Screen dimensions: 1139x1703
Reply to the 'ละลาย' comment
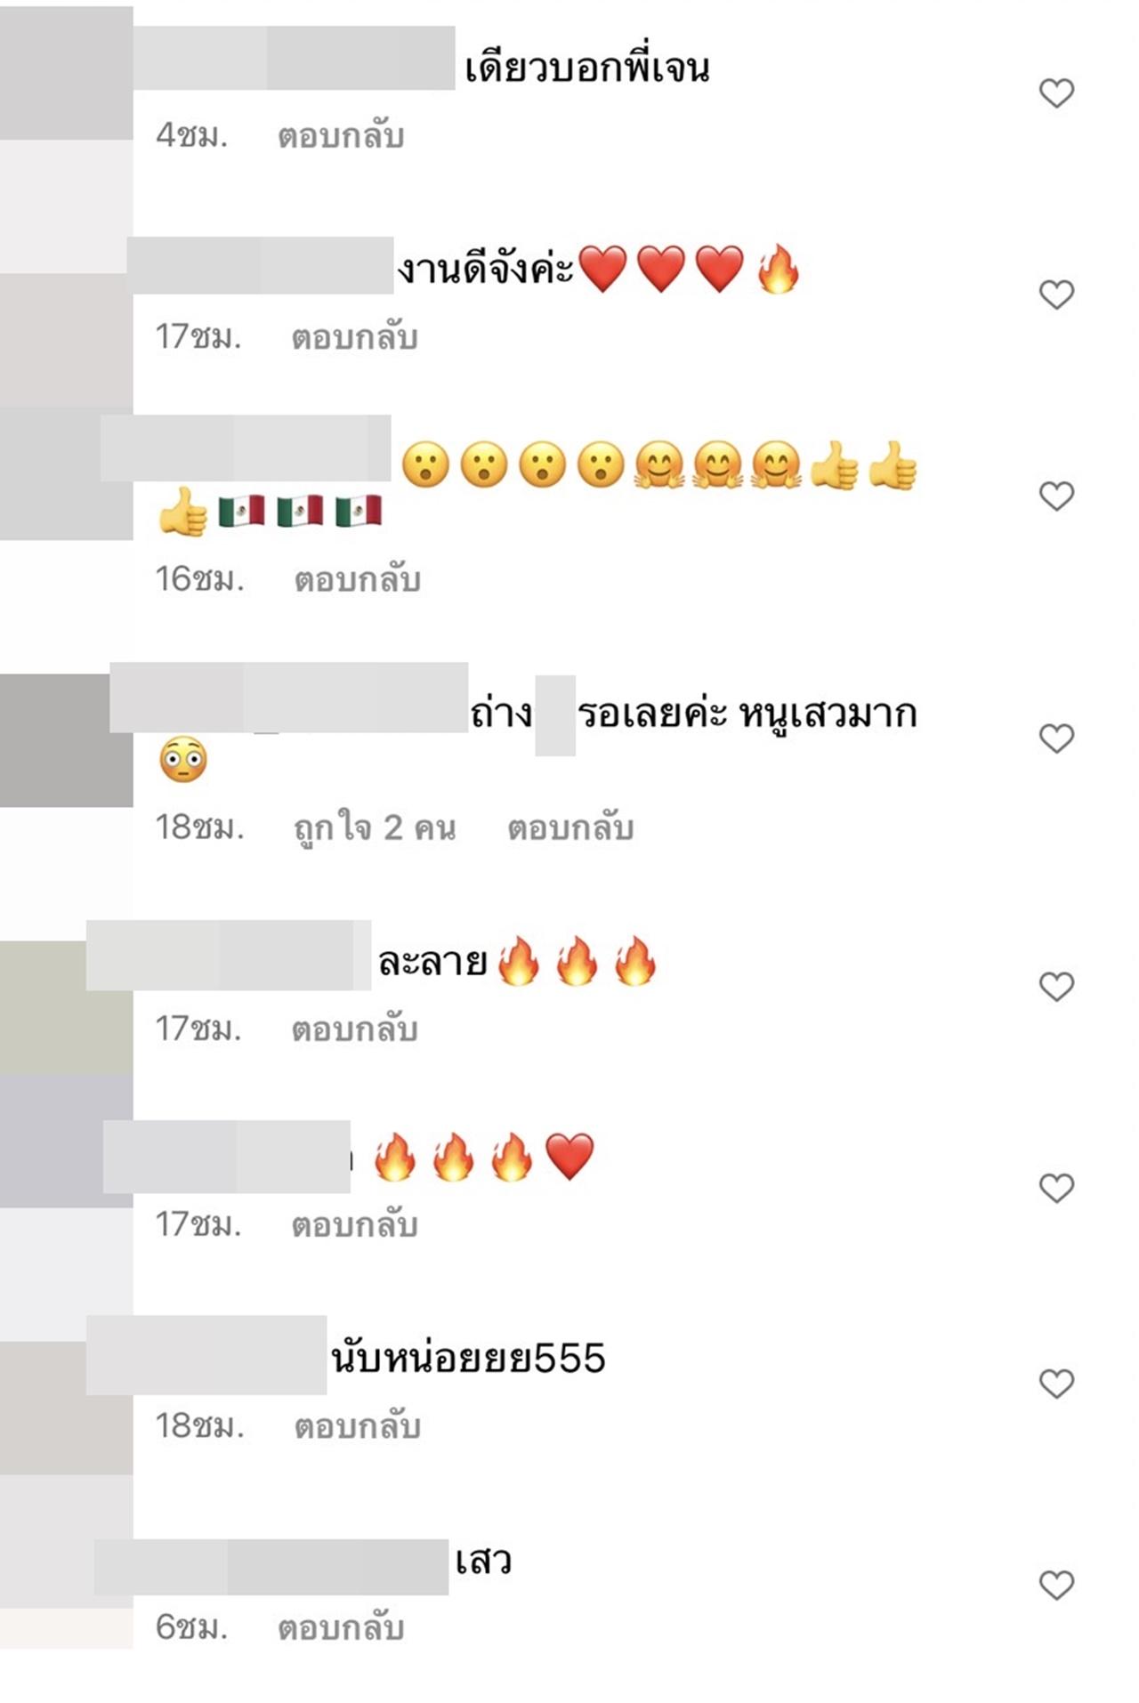[355, 1029]
